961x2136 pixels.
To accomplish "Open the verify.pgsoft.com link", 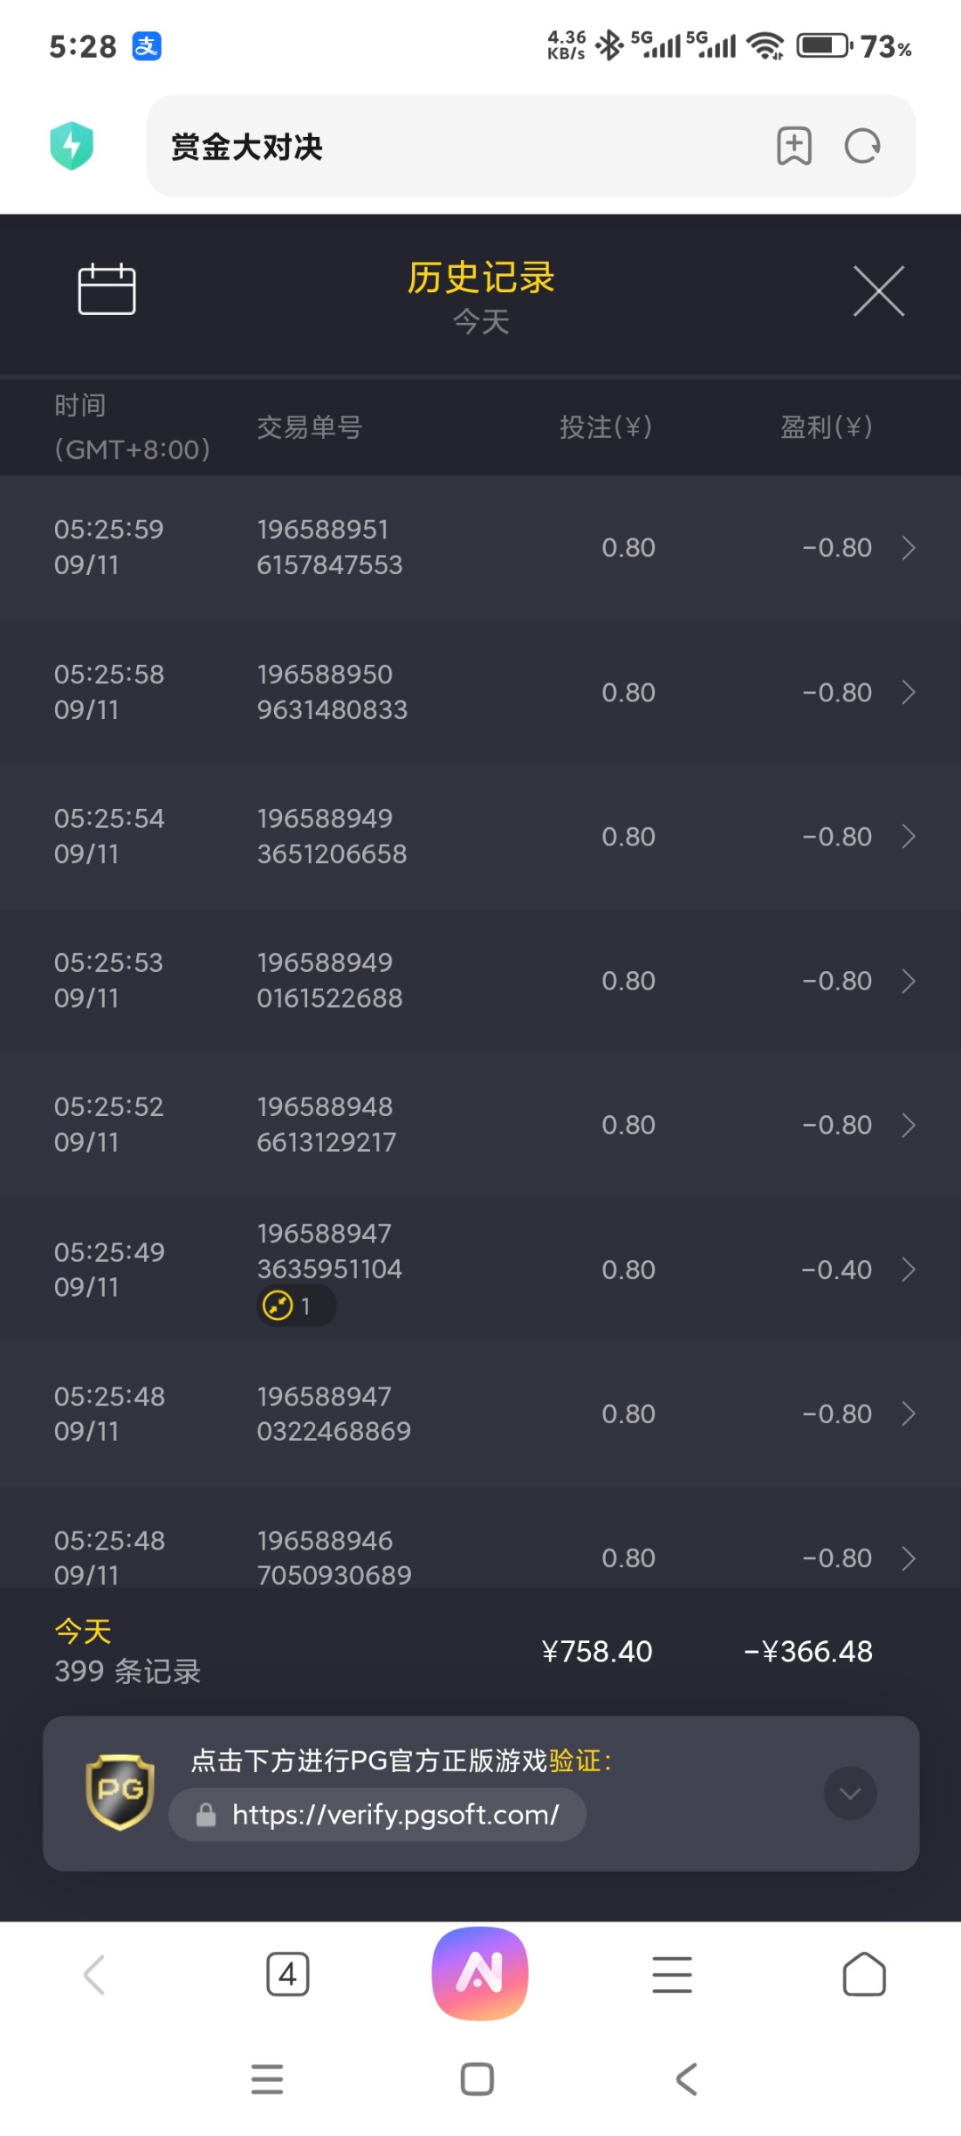I will [395, 1814].
